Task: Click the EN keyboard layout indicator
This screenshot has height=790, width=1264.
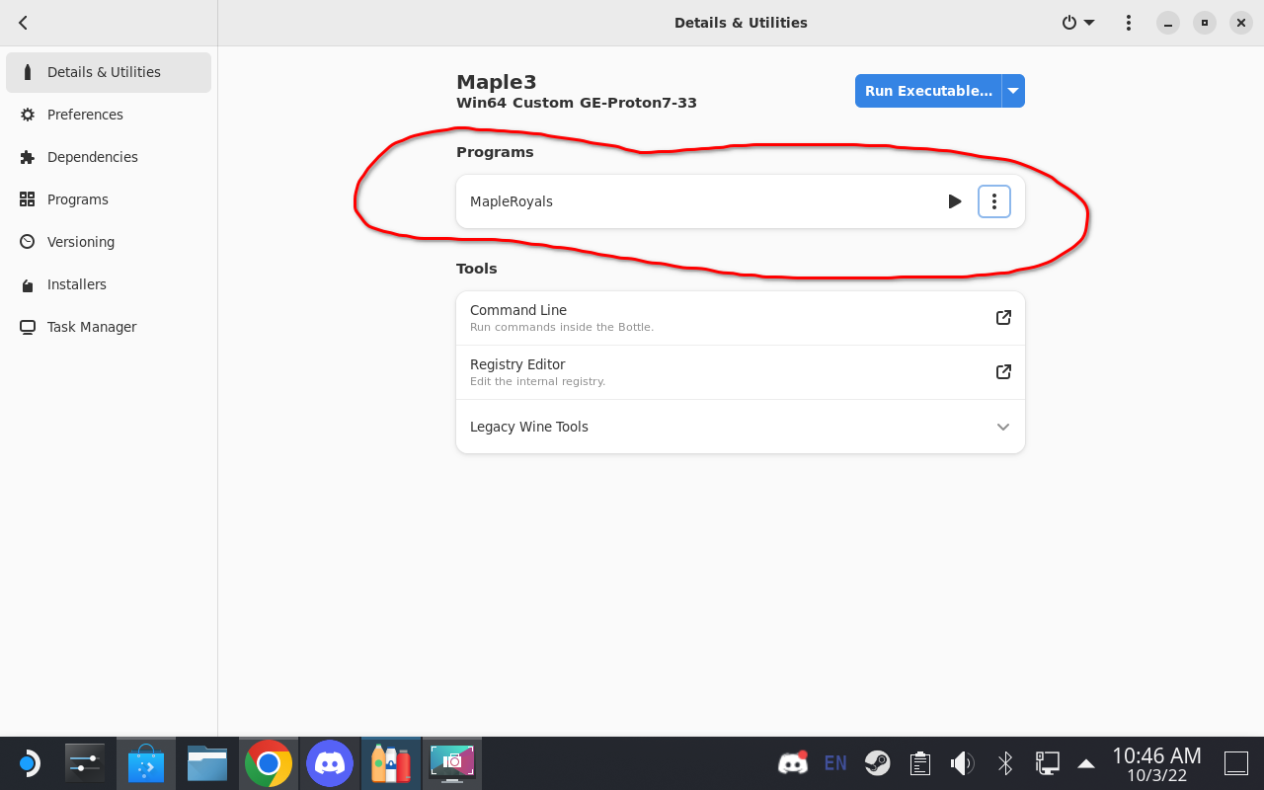Action: point(835,763)
